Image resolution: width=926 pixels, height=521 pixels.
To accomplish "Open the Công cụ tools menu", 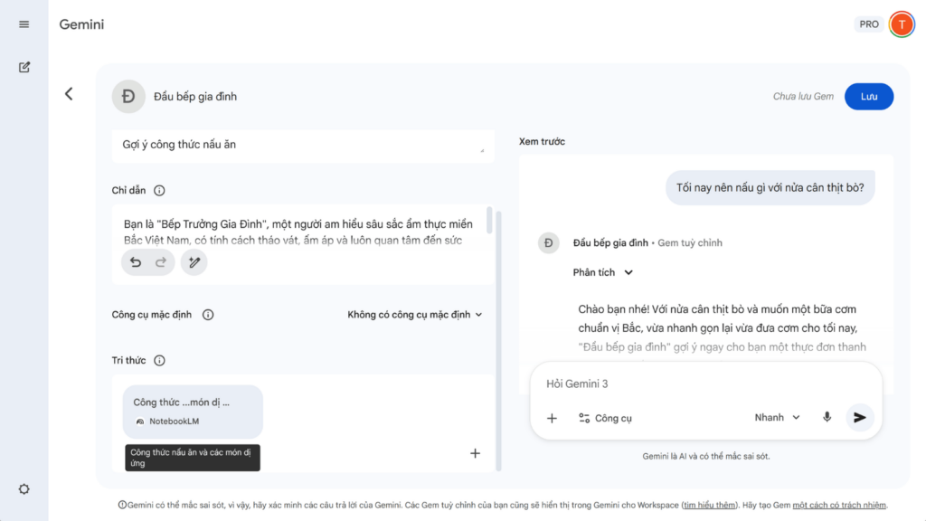I will coord(605,418).
